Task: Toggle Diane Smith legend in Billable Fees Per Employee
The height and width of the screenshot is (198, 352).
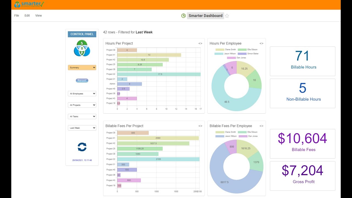Action: pyautogui.click(x=226, y=132)
